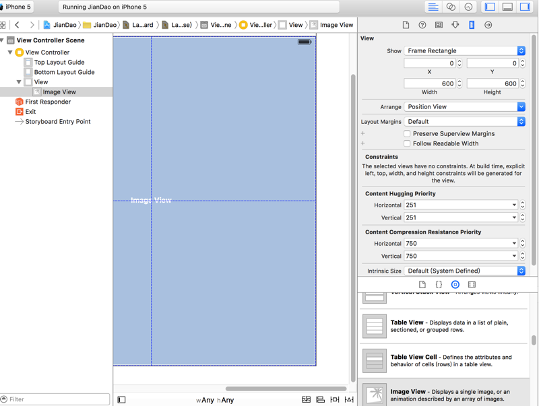Select Table View in object library

[x=443, y=327]
